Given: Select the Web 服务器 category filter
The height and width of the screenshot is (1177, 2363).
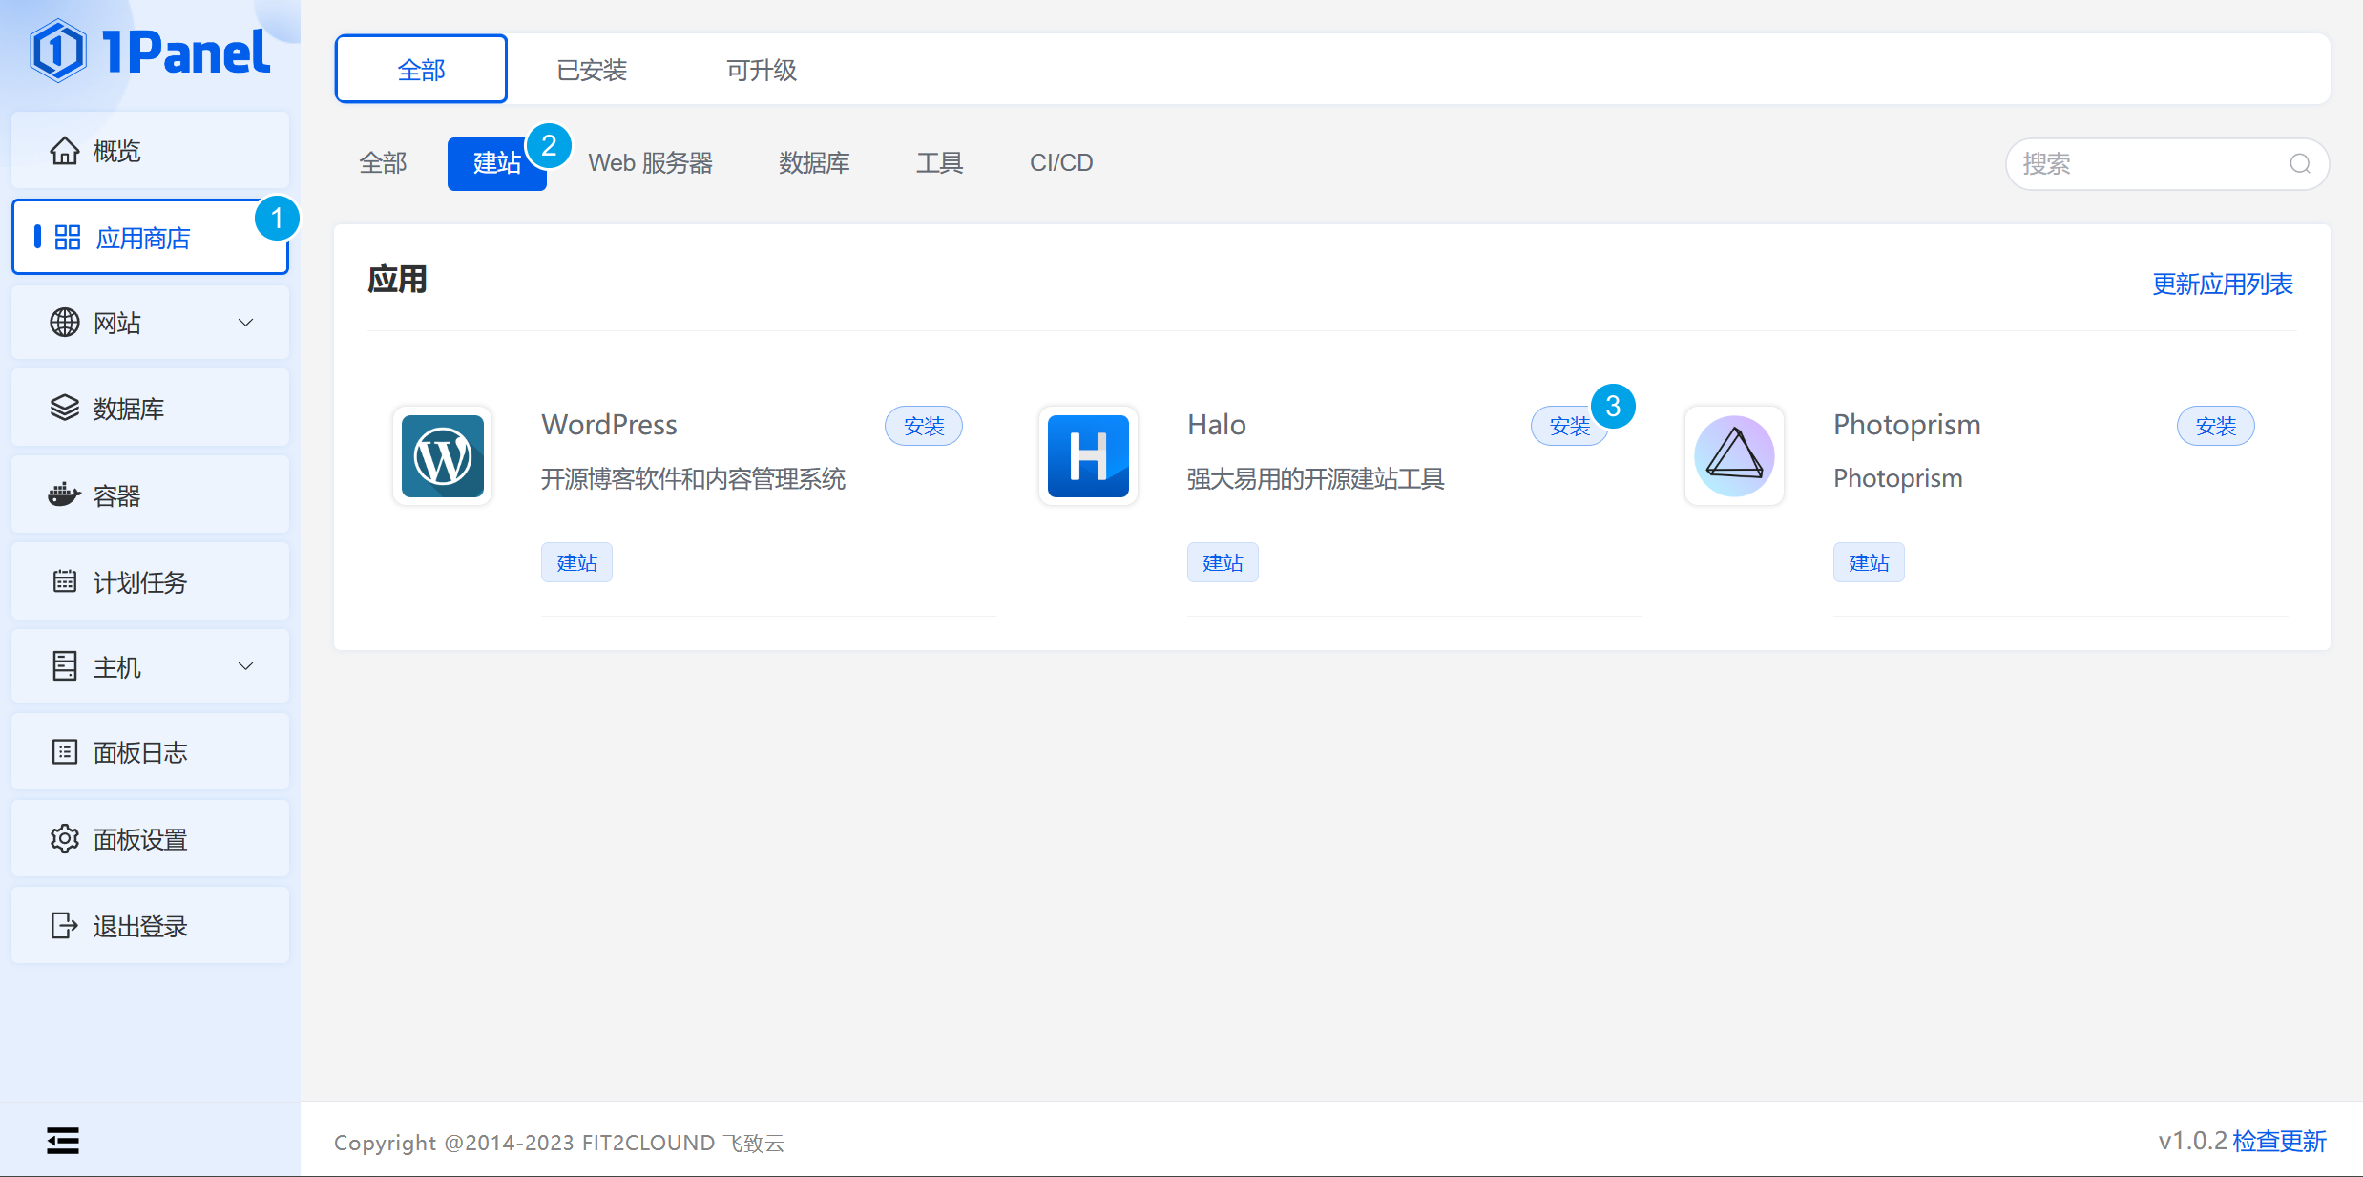Looking at the screenshot, I should pos(651,163).
